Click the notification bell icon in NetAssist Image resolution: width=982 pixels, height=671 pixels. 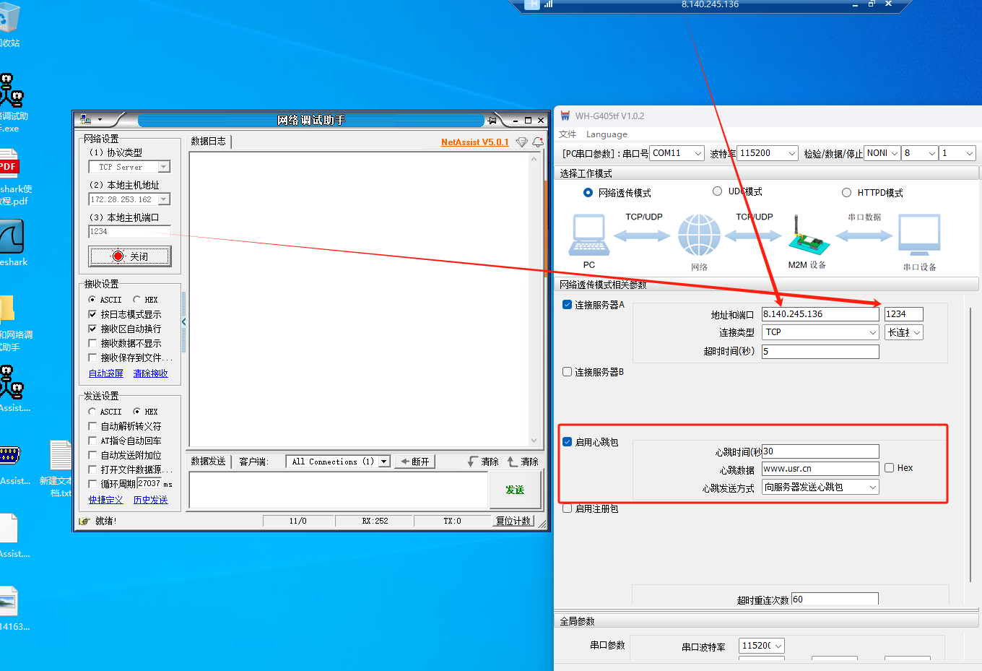click(537, 142)
